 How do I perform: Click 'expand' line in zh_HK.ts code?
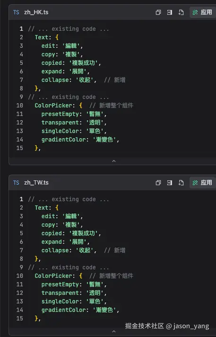click(66, 71)
